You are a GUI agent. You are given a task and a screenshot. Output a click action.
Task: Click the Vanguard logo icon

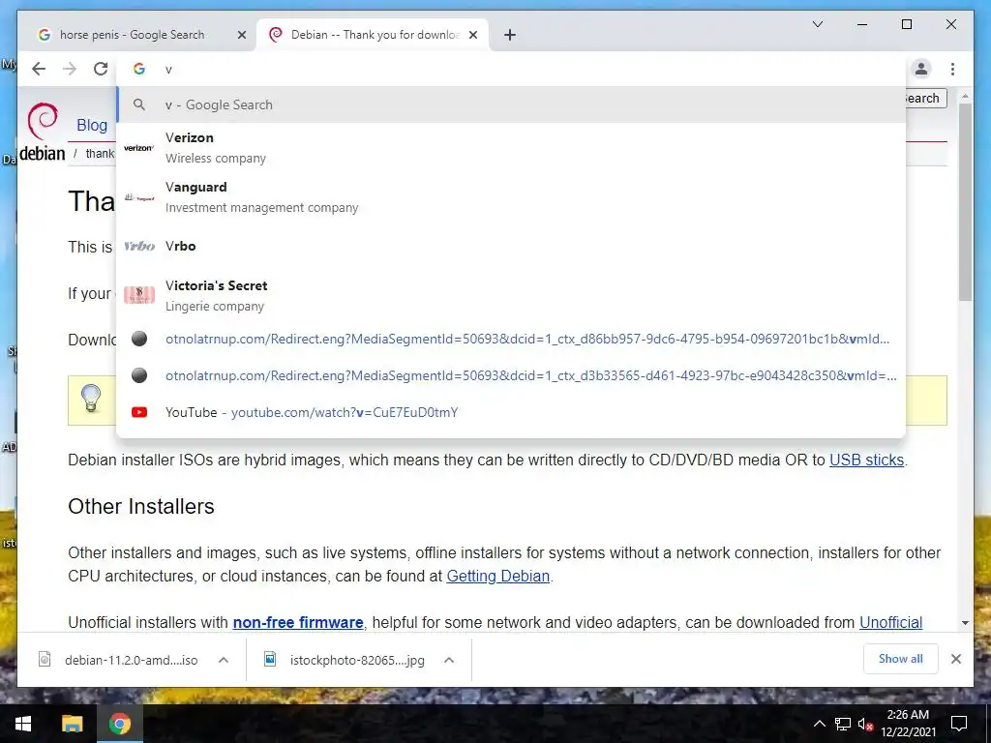tap(139, 197)
